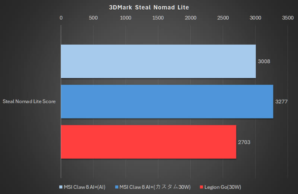
Task: Click the 3008 data label
Action: [x=264, y=61]
